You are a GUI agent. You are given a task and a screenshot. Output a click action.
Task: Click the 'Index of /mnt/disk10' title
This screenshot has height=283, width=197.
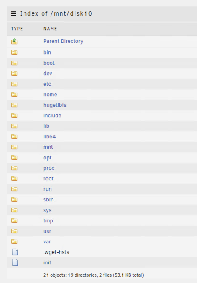[56, 13]
